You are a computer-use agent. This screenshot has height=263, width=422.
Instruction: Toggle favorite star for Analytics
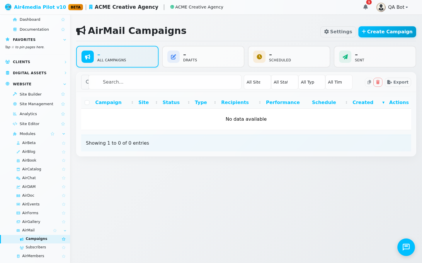click(x=63, y=114)
